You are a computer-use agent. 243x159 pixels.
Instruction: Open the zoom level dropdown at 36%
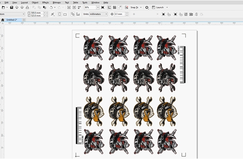[98, 8]
